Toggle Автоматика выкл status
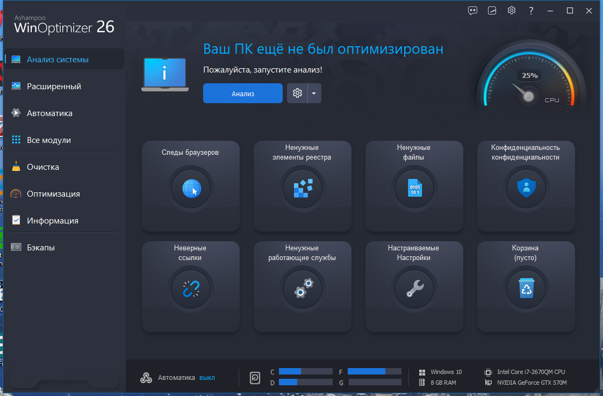This screenshot has height=396, width=603. click(207, 378)
